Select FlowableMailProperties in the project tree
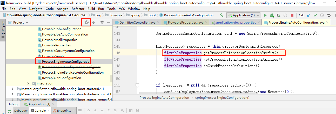Screen dimensions: 336x114 coord(57,40)
